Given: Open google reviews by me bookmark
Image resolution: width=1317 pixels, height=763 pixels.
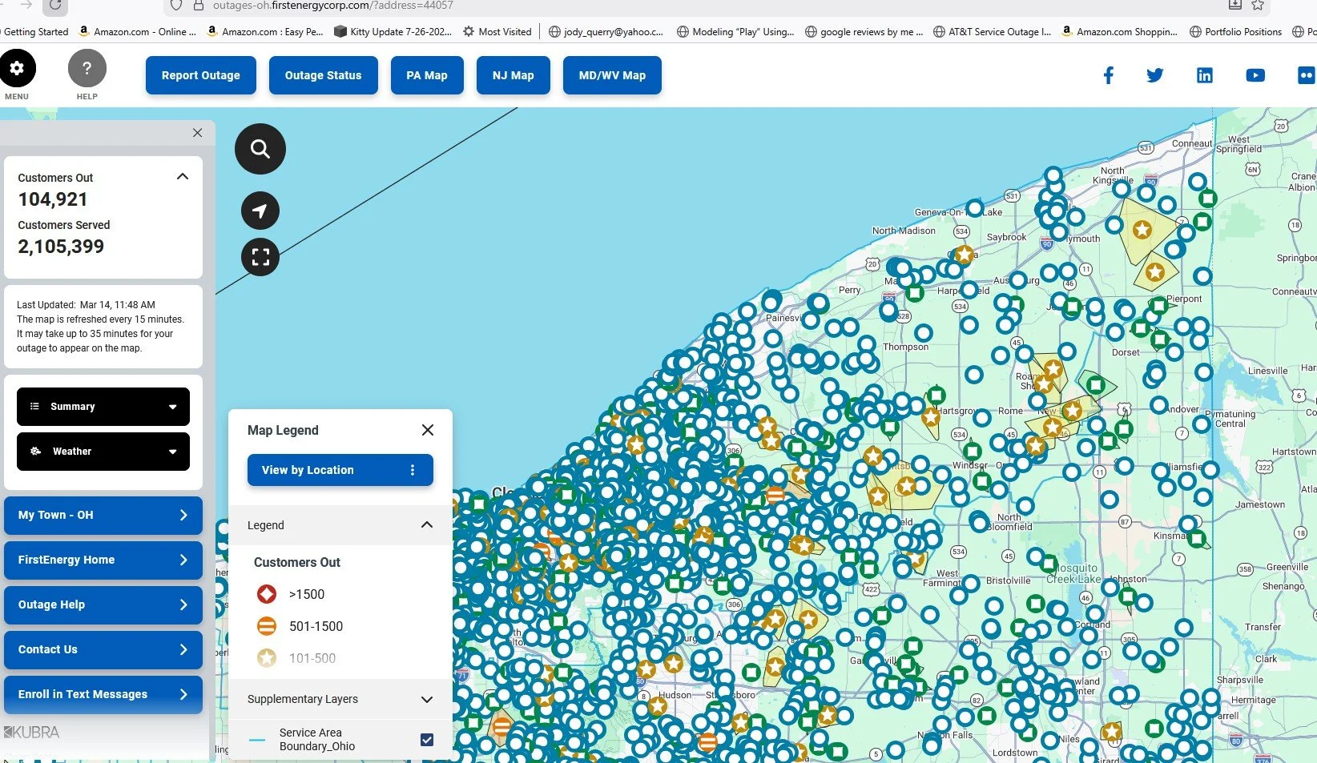Looking at the screenshot, I should 864,32.
